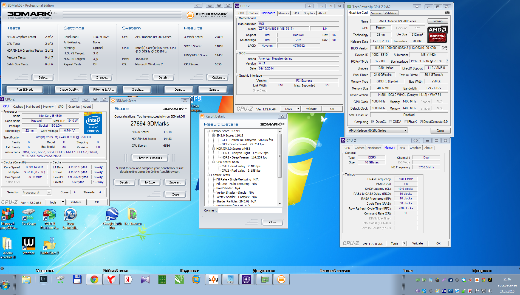Click the Save as button in 3DMark Score
Image resolution: width=520 pixels, height=295 pixels.
(176, 182)
